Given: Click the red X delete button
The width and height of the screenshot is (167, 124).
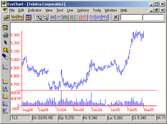Looking at the screenshot, I should pos(116,17).
